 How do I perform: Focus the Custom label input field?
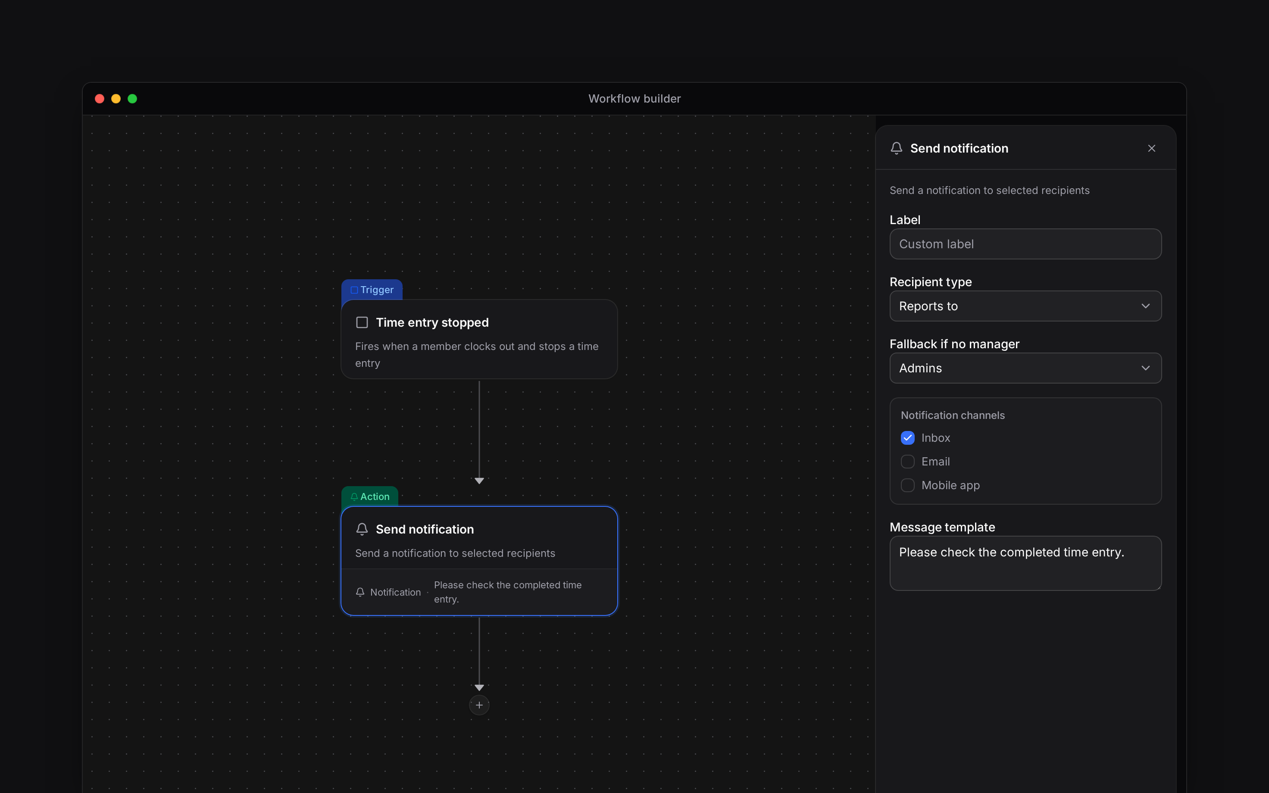coord(1025,244)
